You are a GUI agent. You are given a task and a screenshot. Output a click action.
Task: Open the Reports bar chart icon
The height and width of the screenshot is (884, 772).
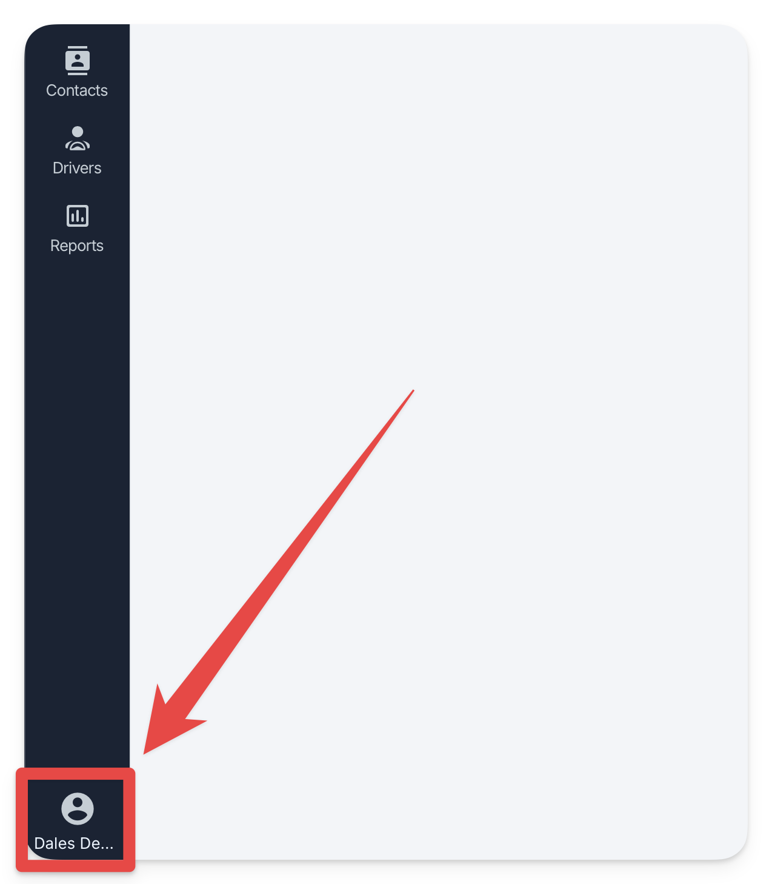77,216
